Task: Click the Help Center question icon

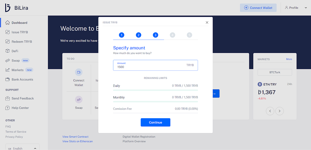Action: 8,108
